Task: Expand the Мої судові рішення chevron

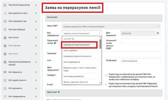Action: [x=36, y=80]
